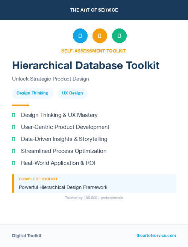Click Data-Driven Insights & Storytelling text

[64, 139]
